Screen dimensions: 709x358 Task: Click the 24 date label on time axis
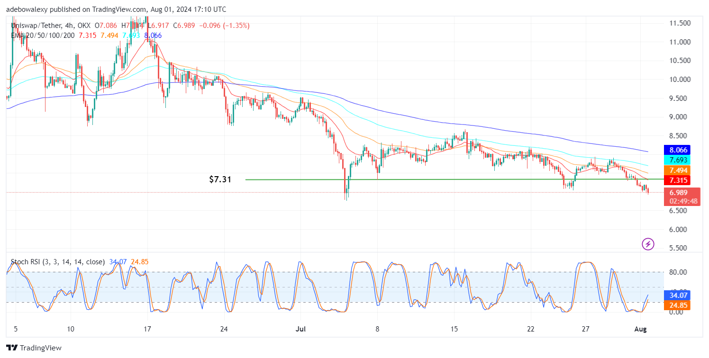[x=225, y=329]
